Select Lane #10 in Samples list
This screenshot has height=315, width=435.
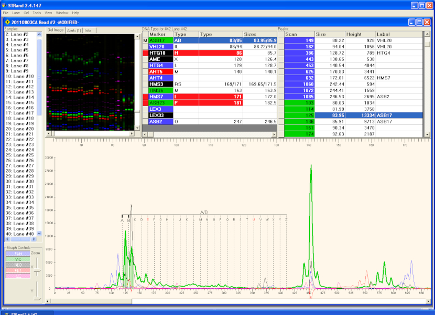point(19,76)
